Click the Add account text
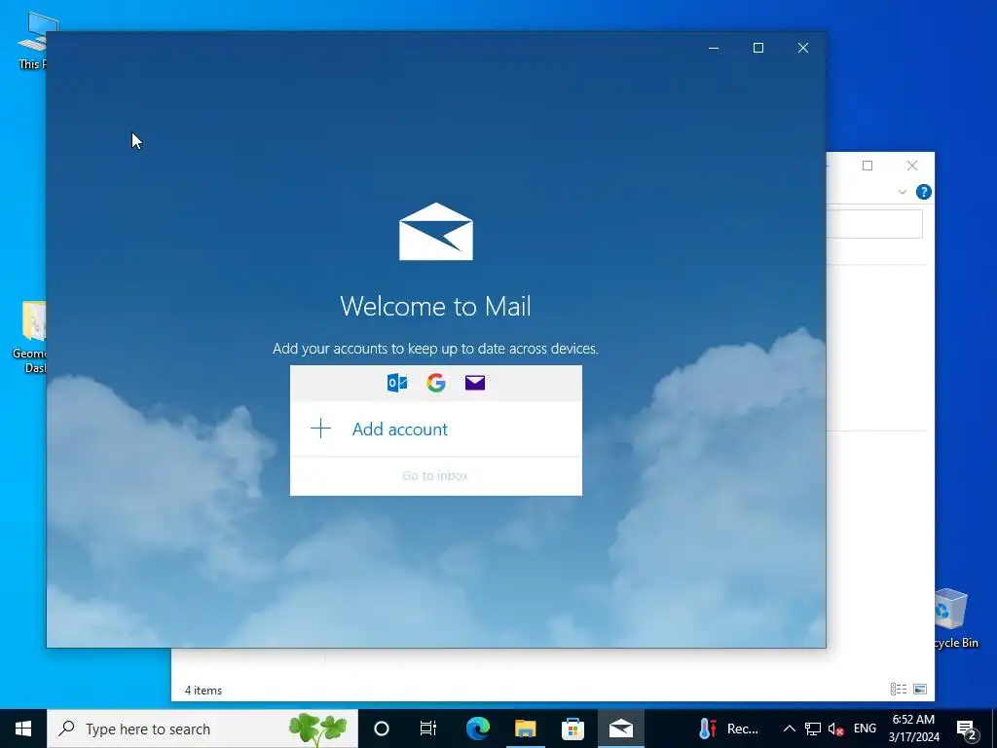 click(x=400, y=430)
